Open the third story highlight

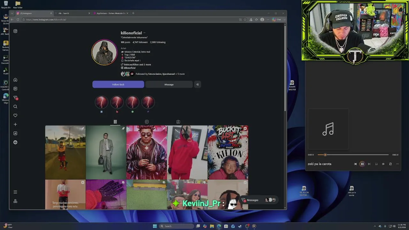coord(132,103)
